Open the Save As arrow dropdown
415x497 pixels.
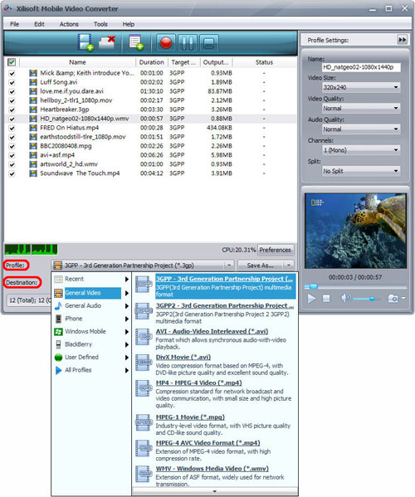[289, 265]
